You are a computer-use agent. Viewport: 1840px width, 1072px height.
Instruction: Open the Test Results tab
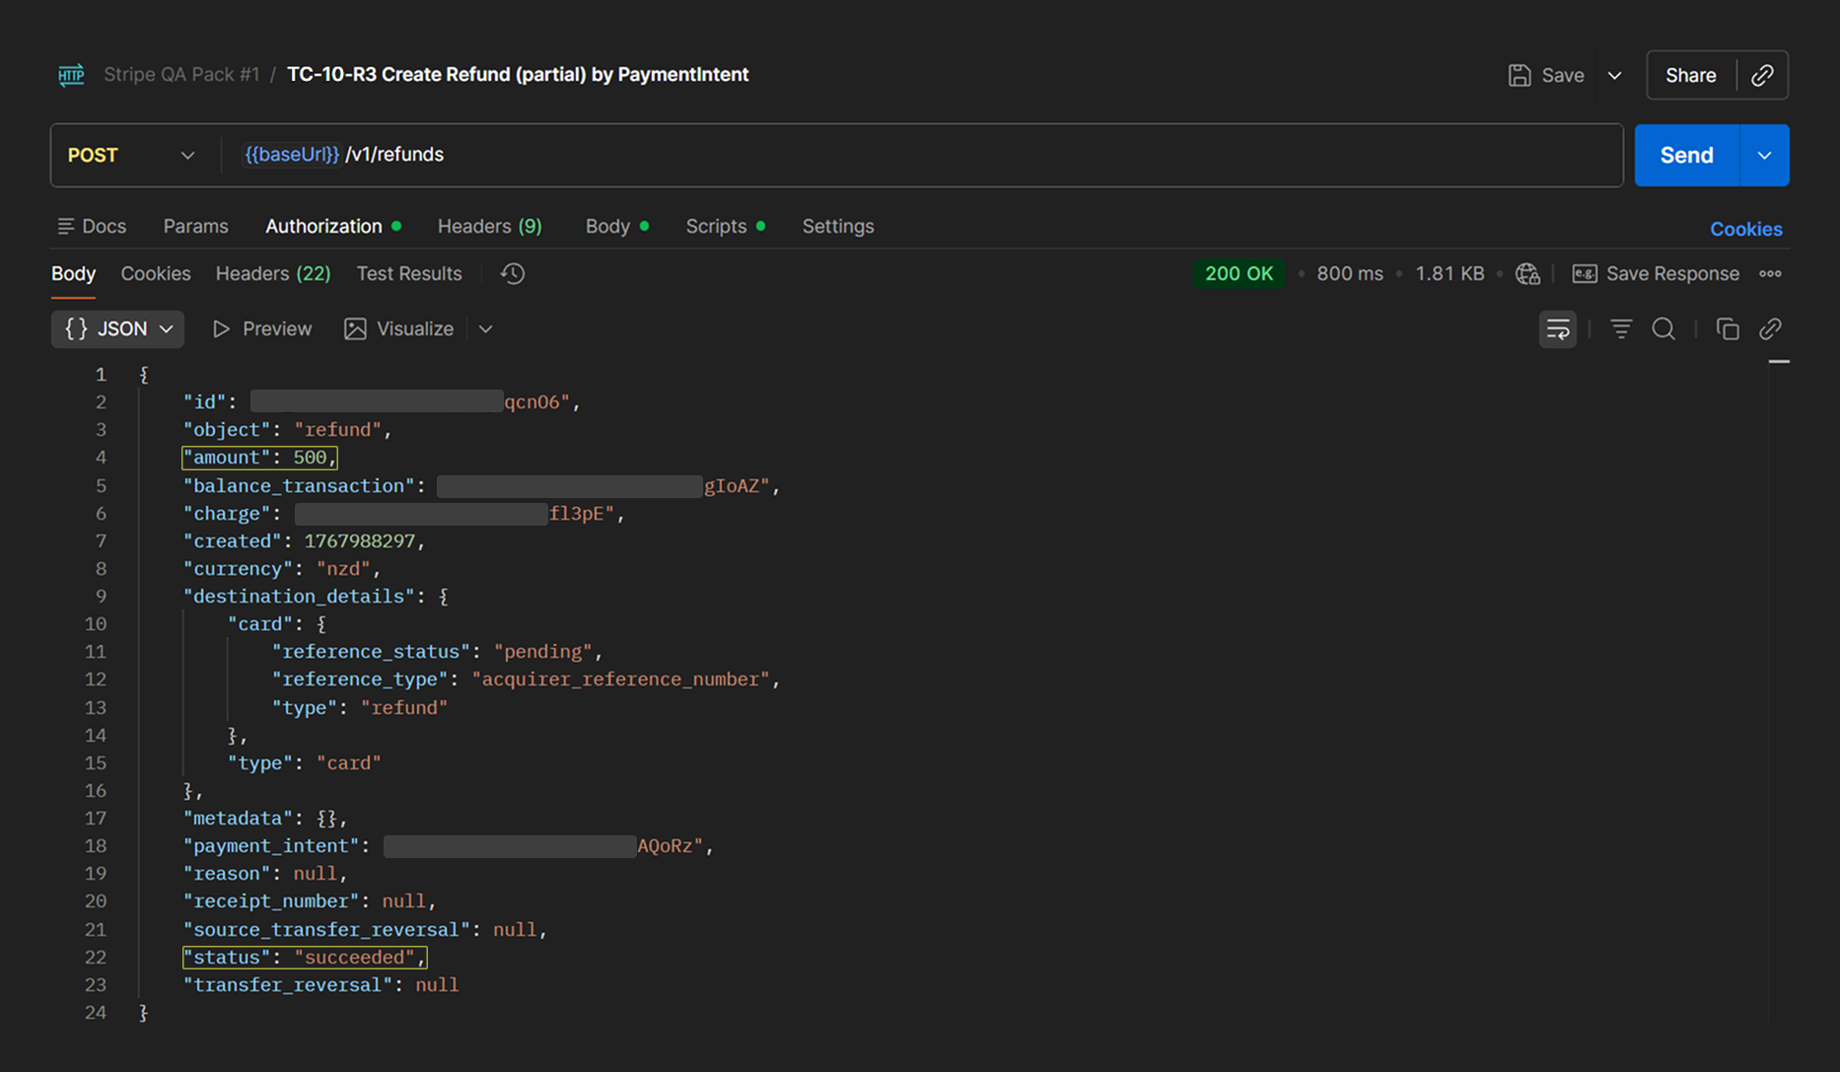pyautogui.click(x=408, y=273)
